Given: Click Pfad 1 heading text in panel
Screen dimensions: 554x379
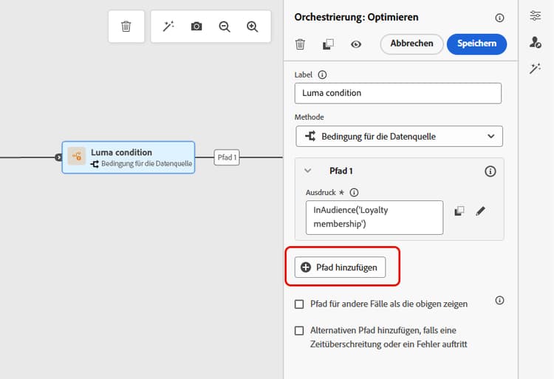Looking at the screenshot, I should (x=341, y=171).
